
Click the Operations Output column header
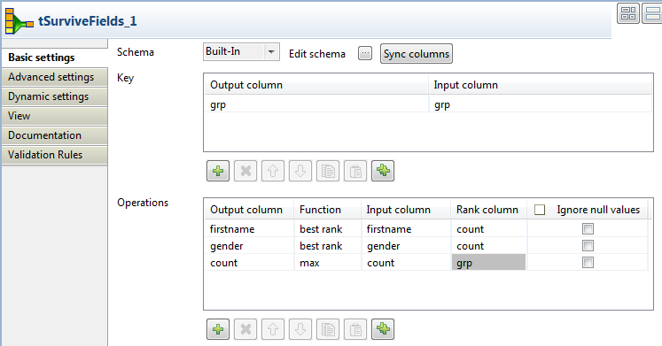(250, 210)
